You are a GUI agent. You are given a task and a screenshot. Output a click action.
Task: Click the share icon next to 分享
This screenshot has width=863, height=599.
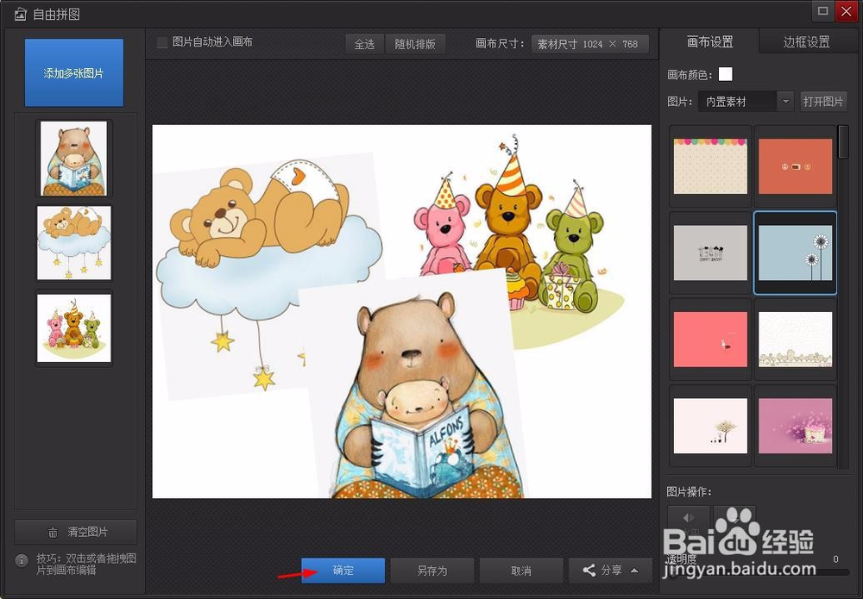(x=589, y=571)
